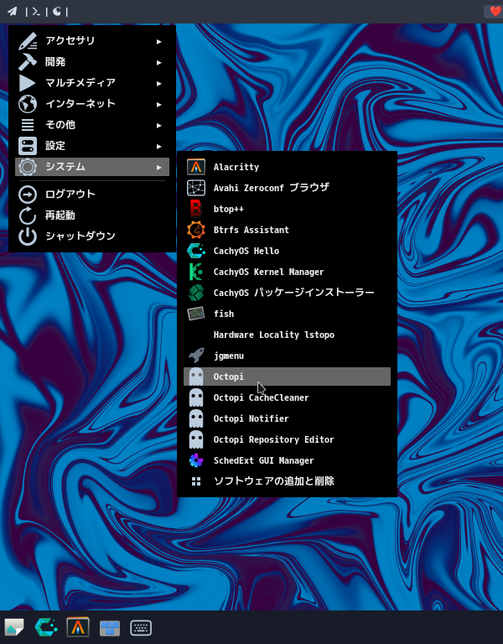Open 'Octopi CacheCleaner' text label
Screen dimensions: 503x644
[261, 397]
